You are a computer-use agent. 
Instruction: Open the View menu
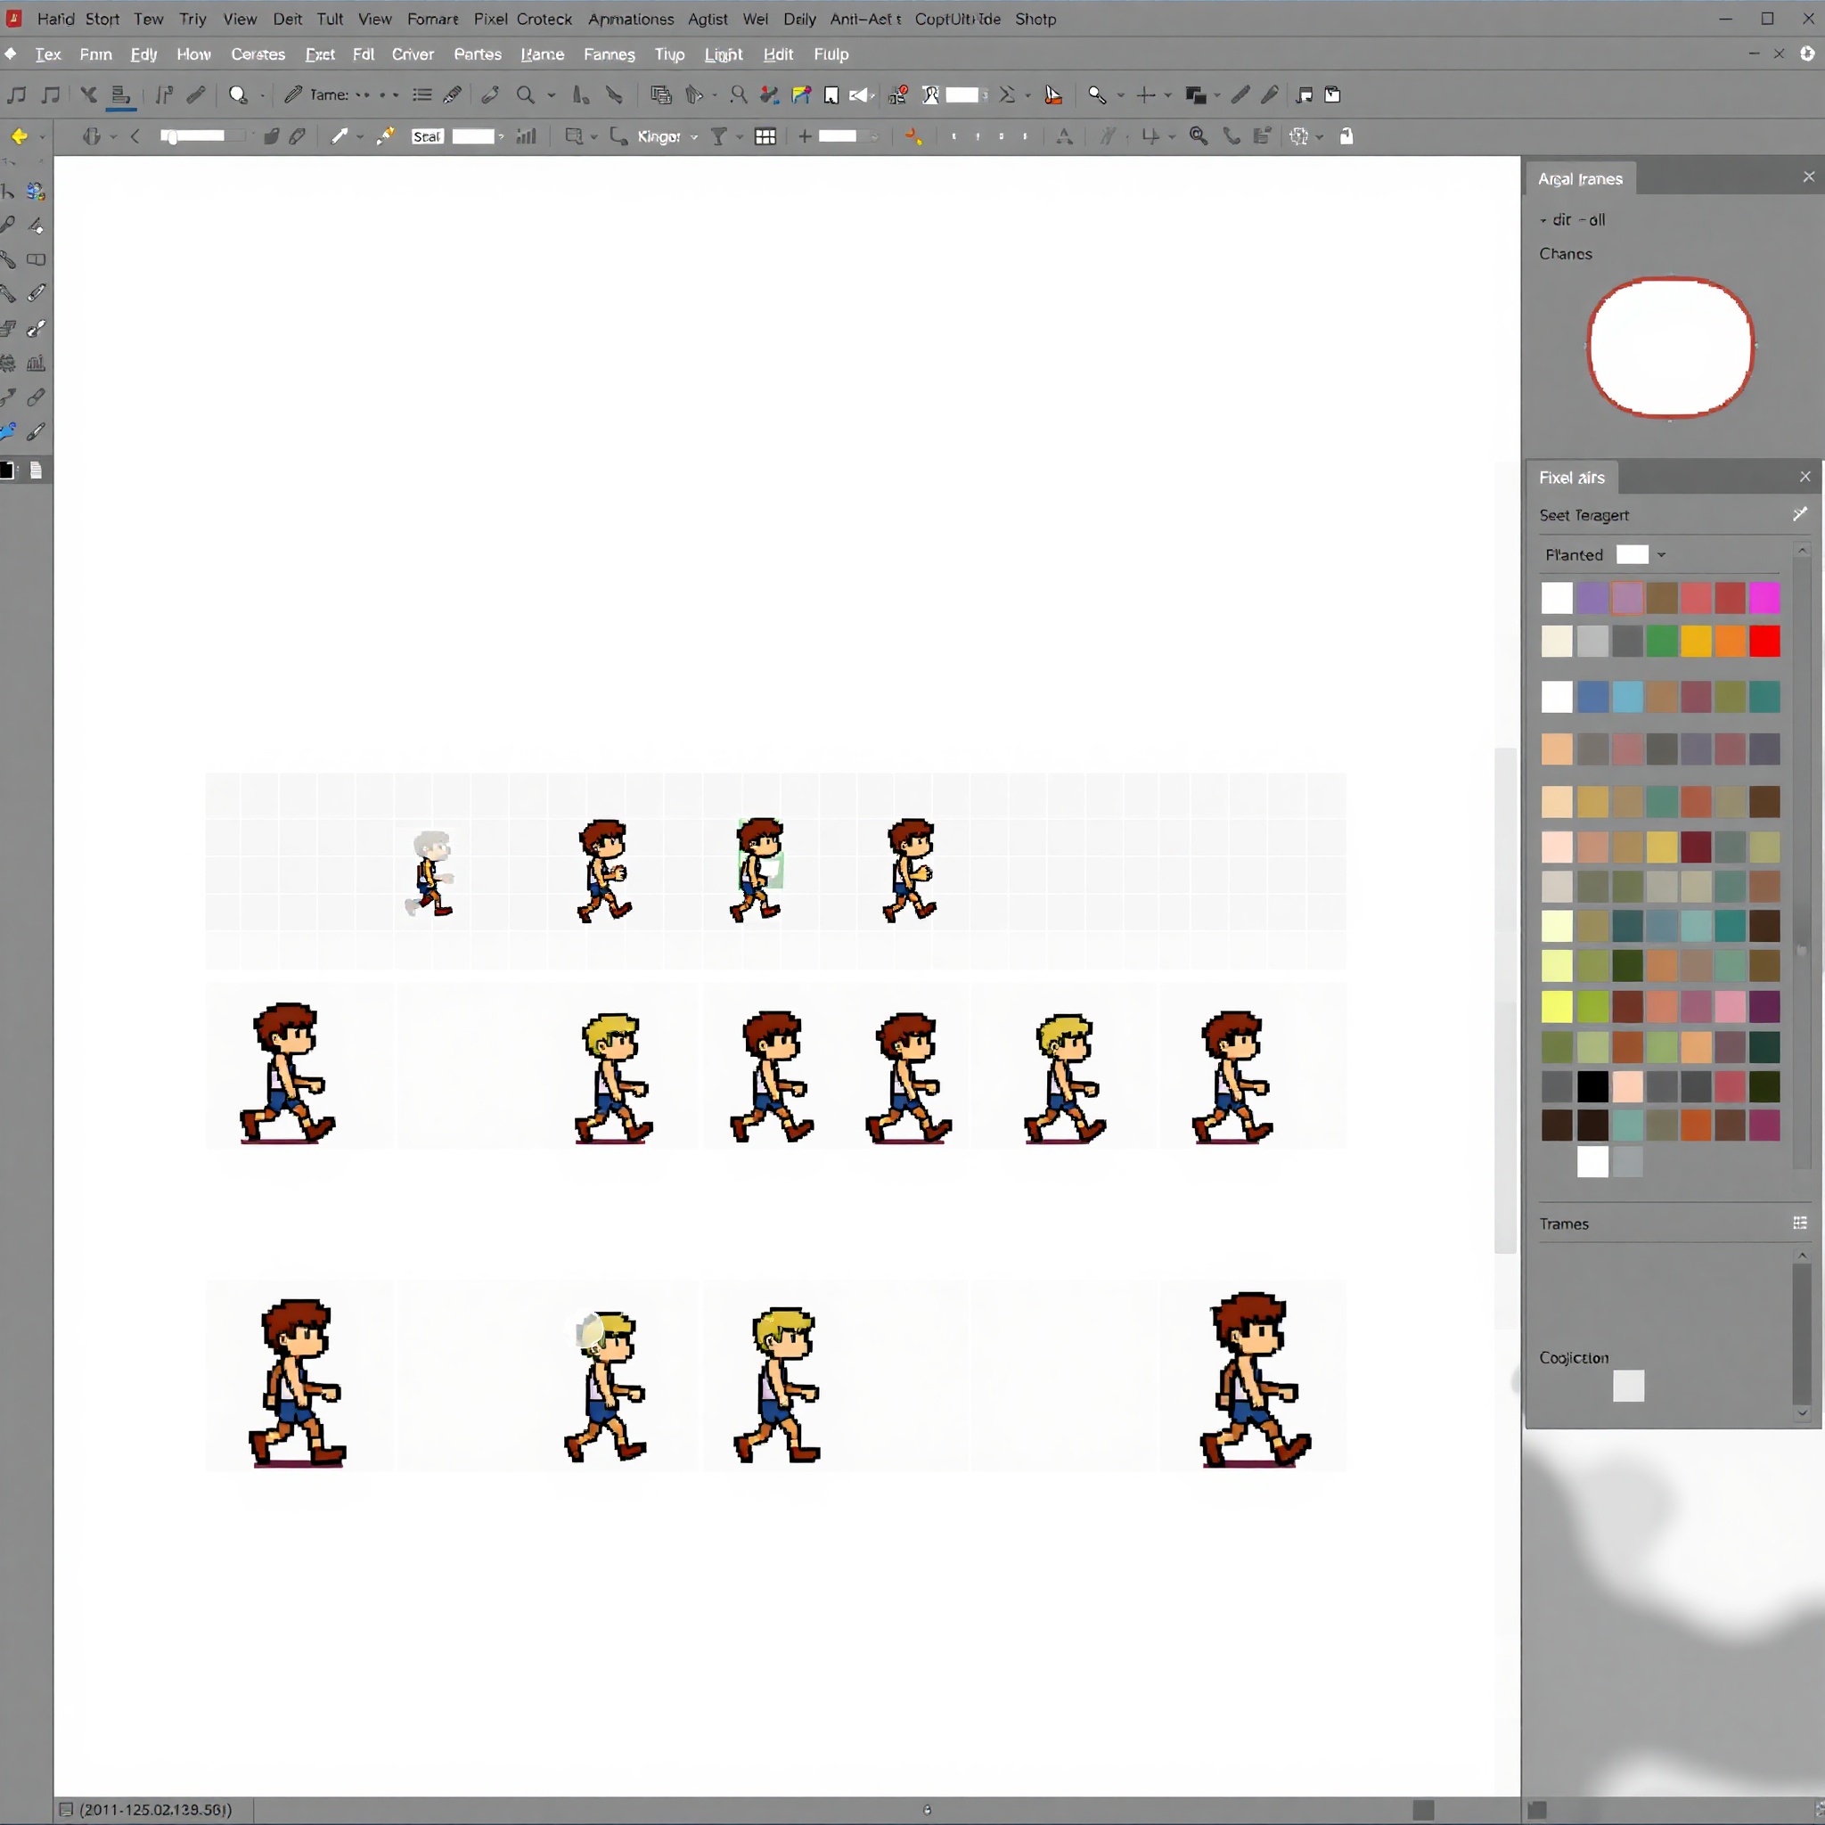tap(240, 19)
